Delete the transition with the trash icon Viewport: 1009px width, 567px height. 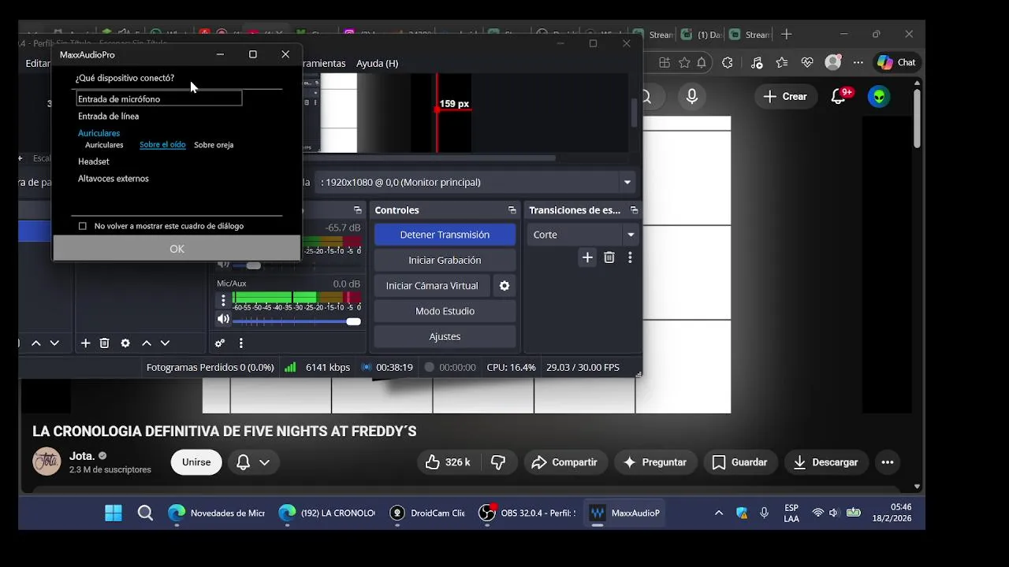tap(609, 258)
